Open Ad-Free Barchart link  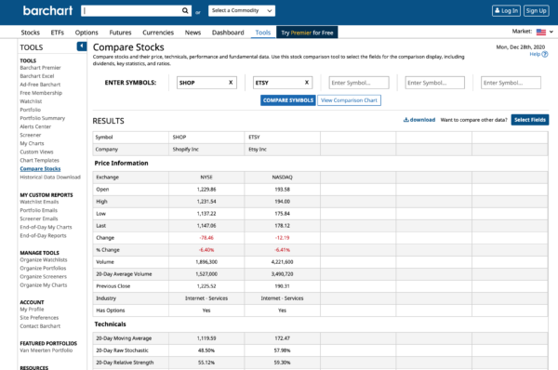pyautogui.click(x=40, y=85)
